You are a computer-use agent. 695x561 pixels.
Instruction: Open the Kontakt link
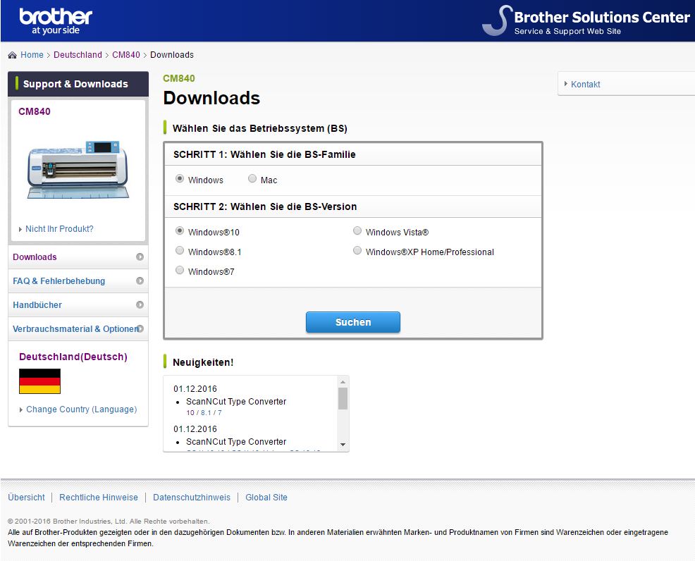[585, 84]
